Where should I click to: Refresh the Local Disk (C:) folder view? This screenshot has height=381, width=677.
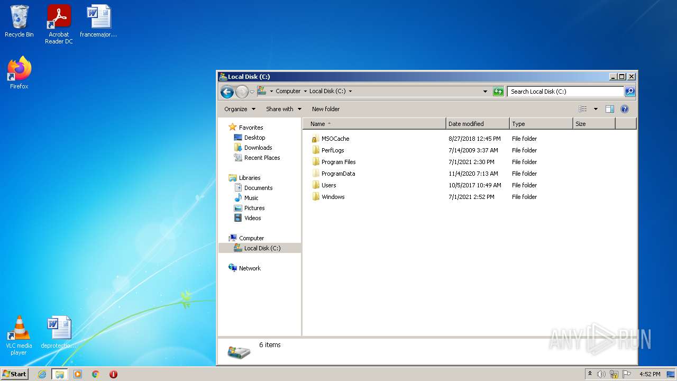coord(498,92)
